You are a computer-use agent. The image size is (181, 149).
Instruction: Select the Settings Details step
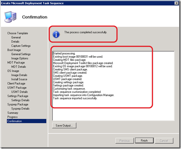[20, 100]
